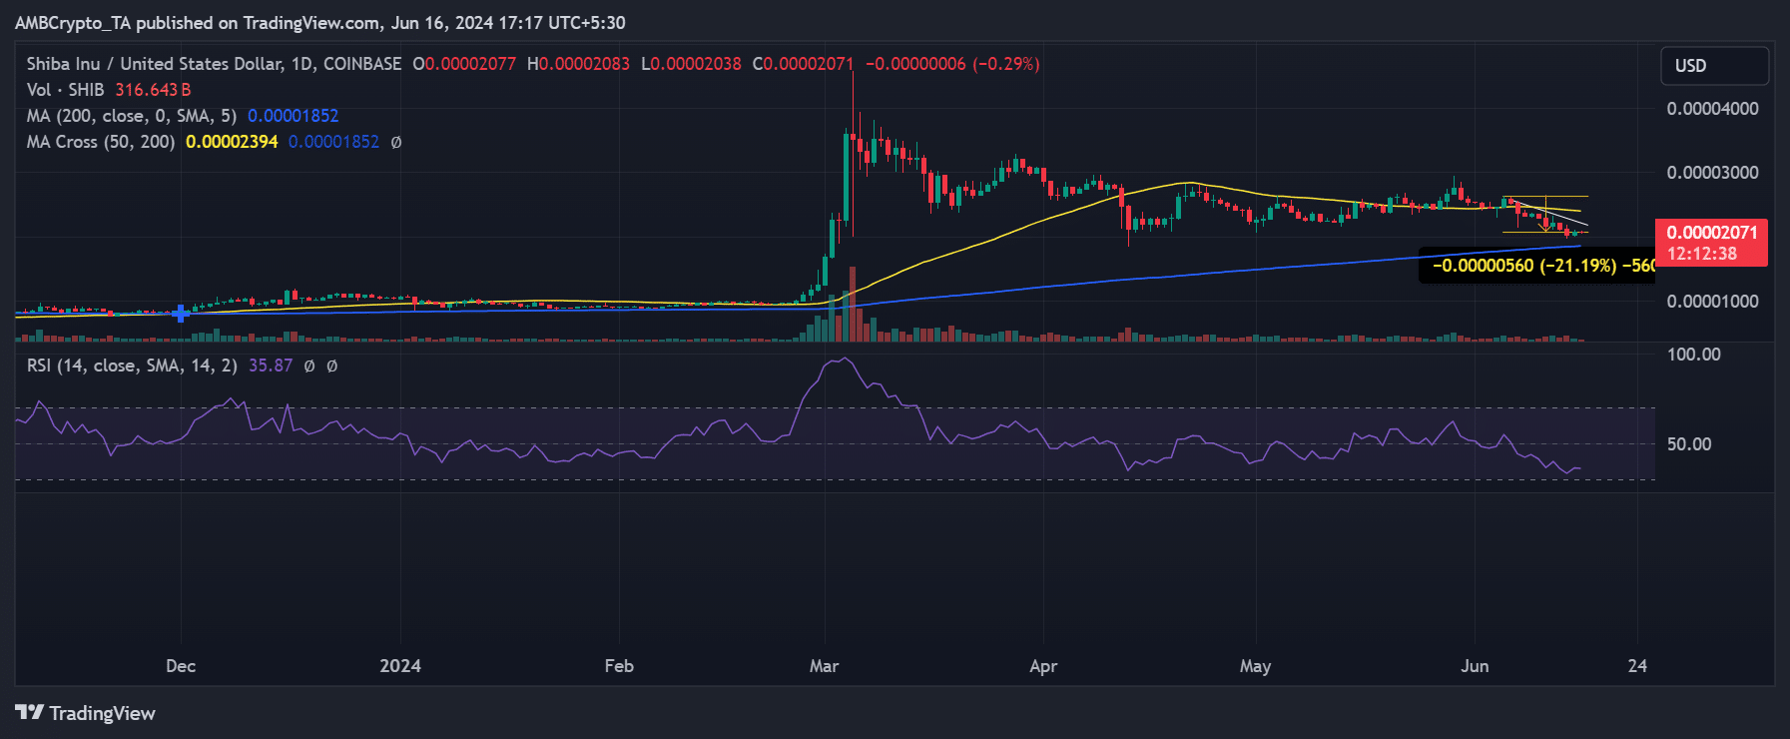Click the RSI value 35.87
The width and height of the screenshot is (1790, 739).
[x=271, y=366]
